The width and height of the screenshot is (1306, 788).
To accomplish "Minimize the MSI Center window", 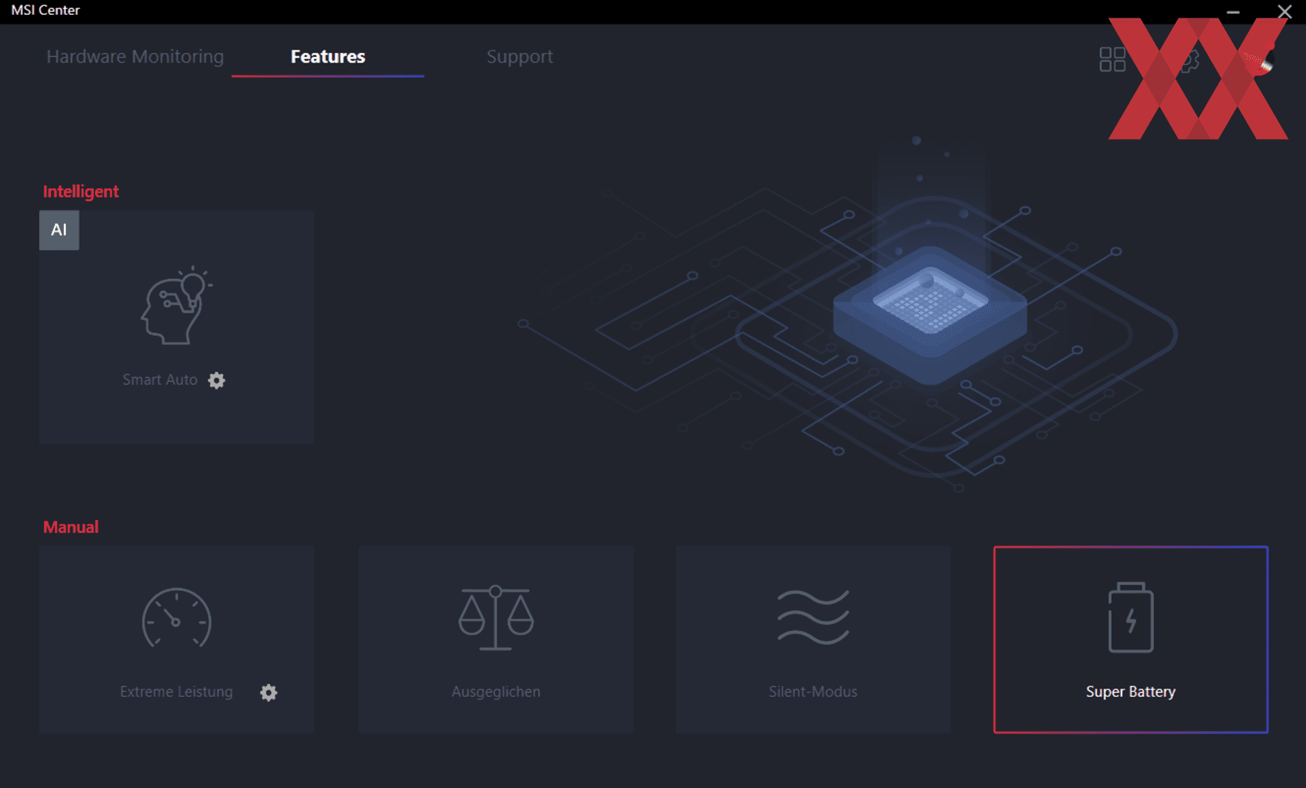I will tap(1233, 12).
